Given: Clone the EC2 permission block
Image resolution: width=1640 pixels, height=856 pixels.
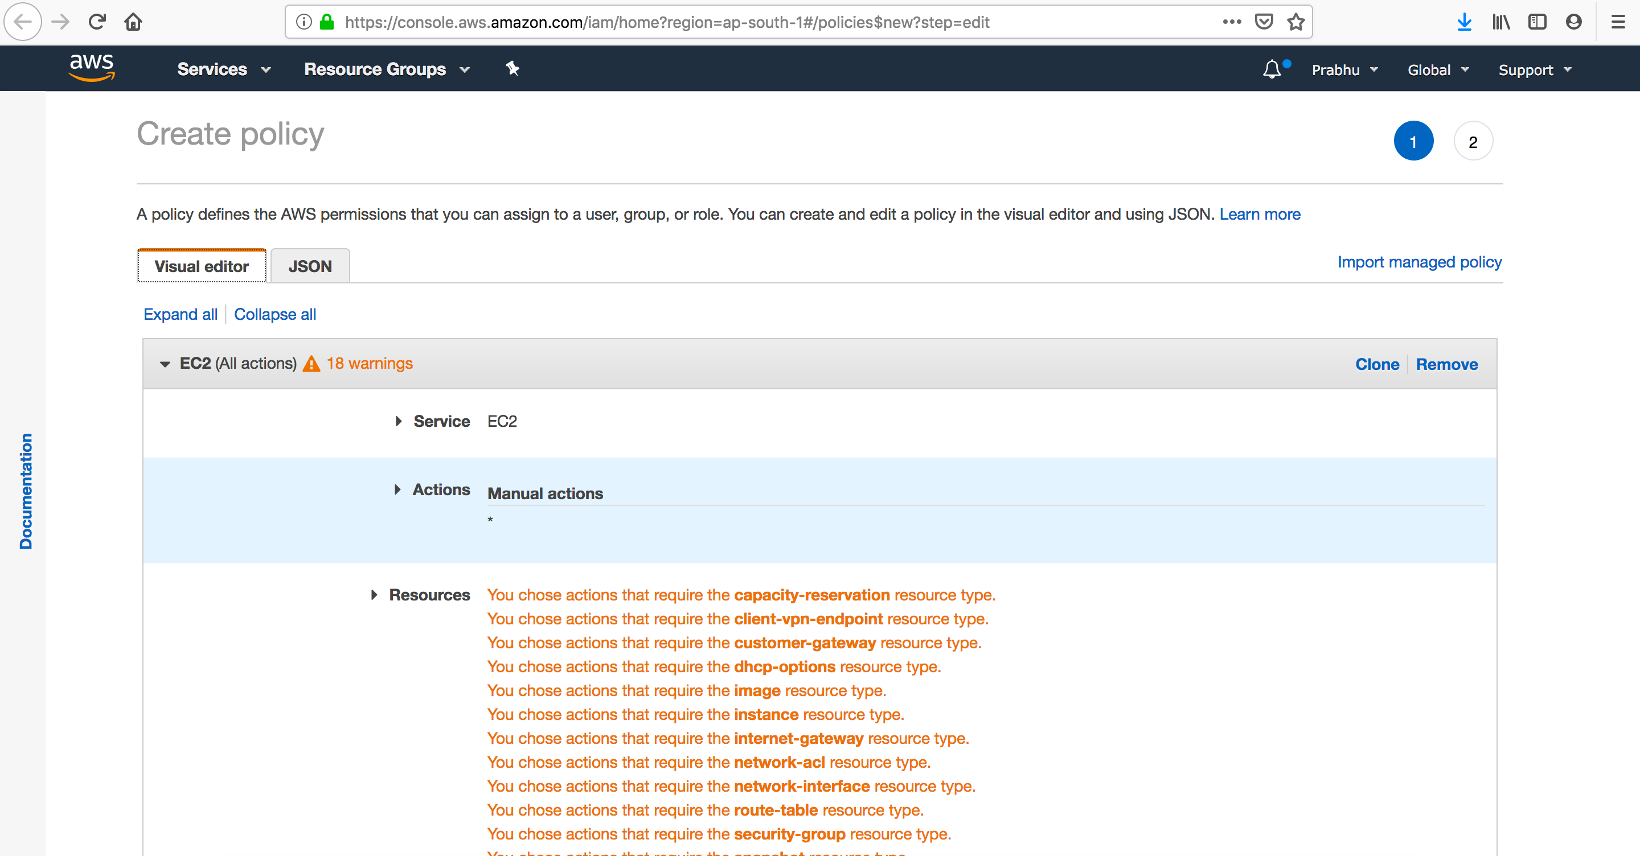Looking at the screenshot, I should point(1377,364).
